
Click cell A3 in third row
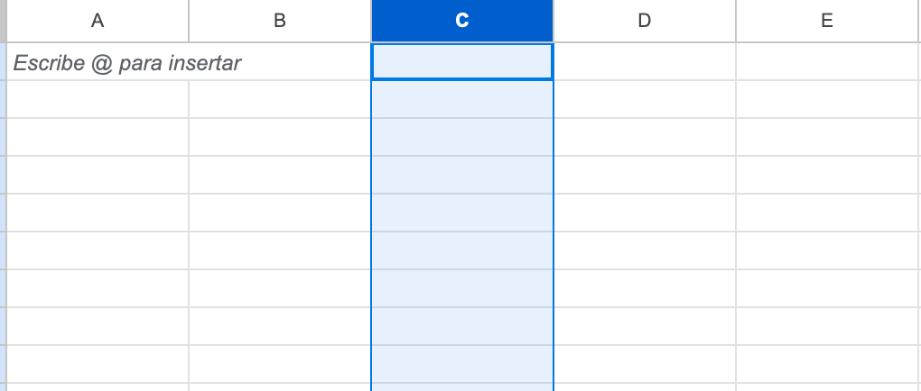pyautogui.click(x=98, y=137)
